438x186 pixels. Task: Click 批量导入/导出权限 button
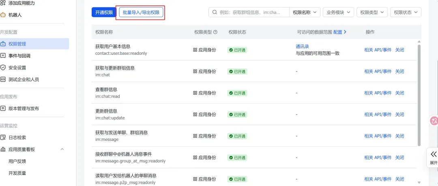141,12
